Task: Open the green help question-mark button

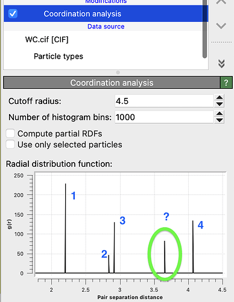Action: coord(226,83)
